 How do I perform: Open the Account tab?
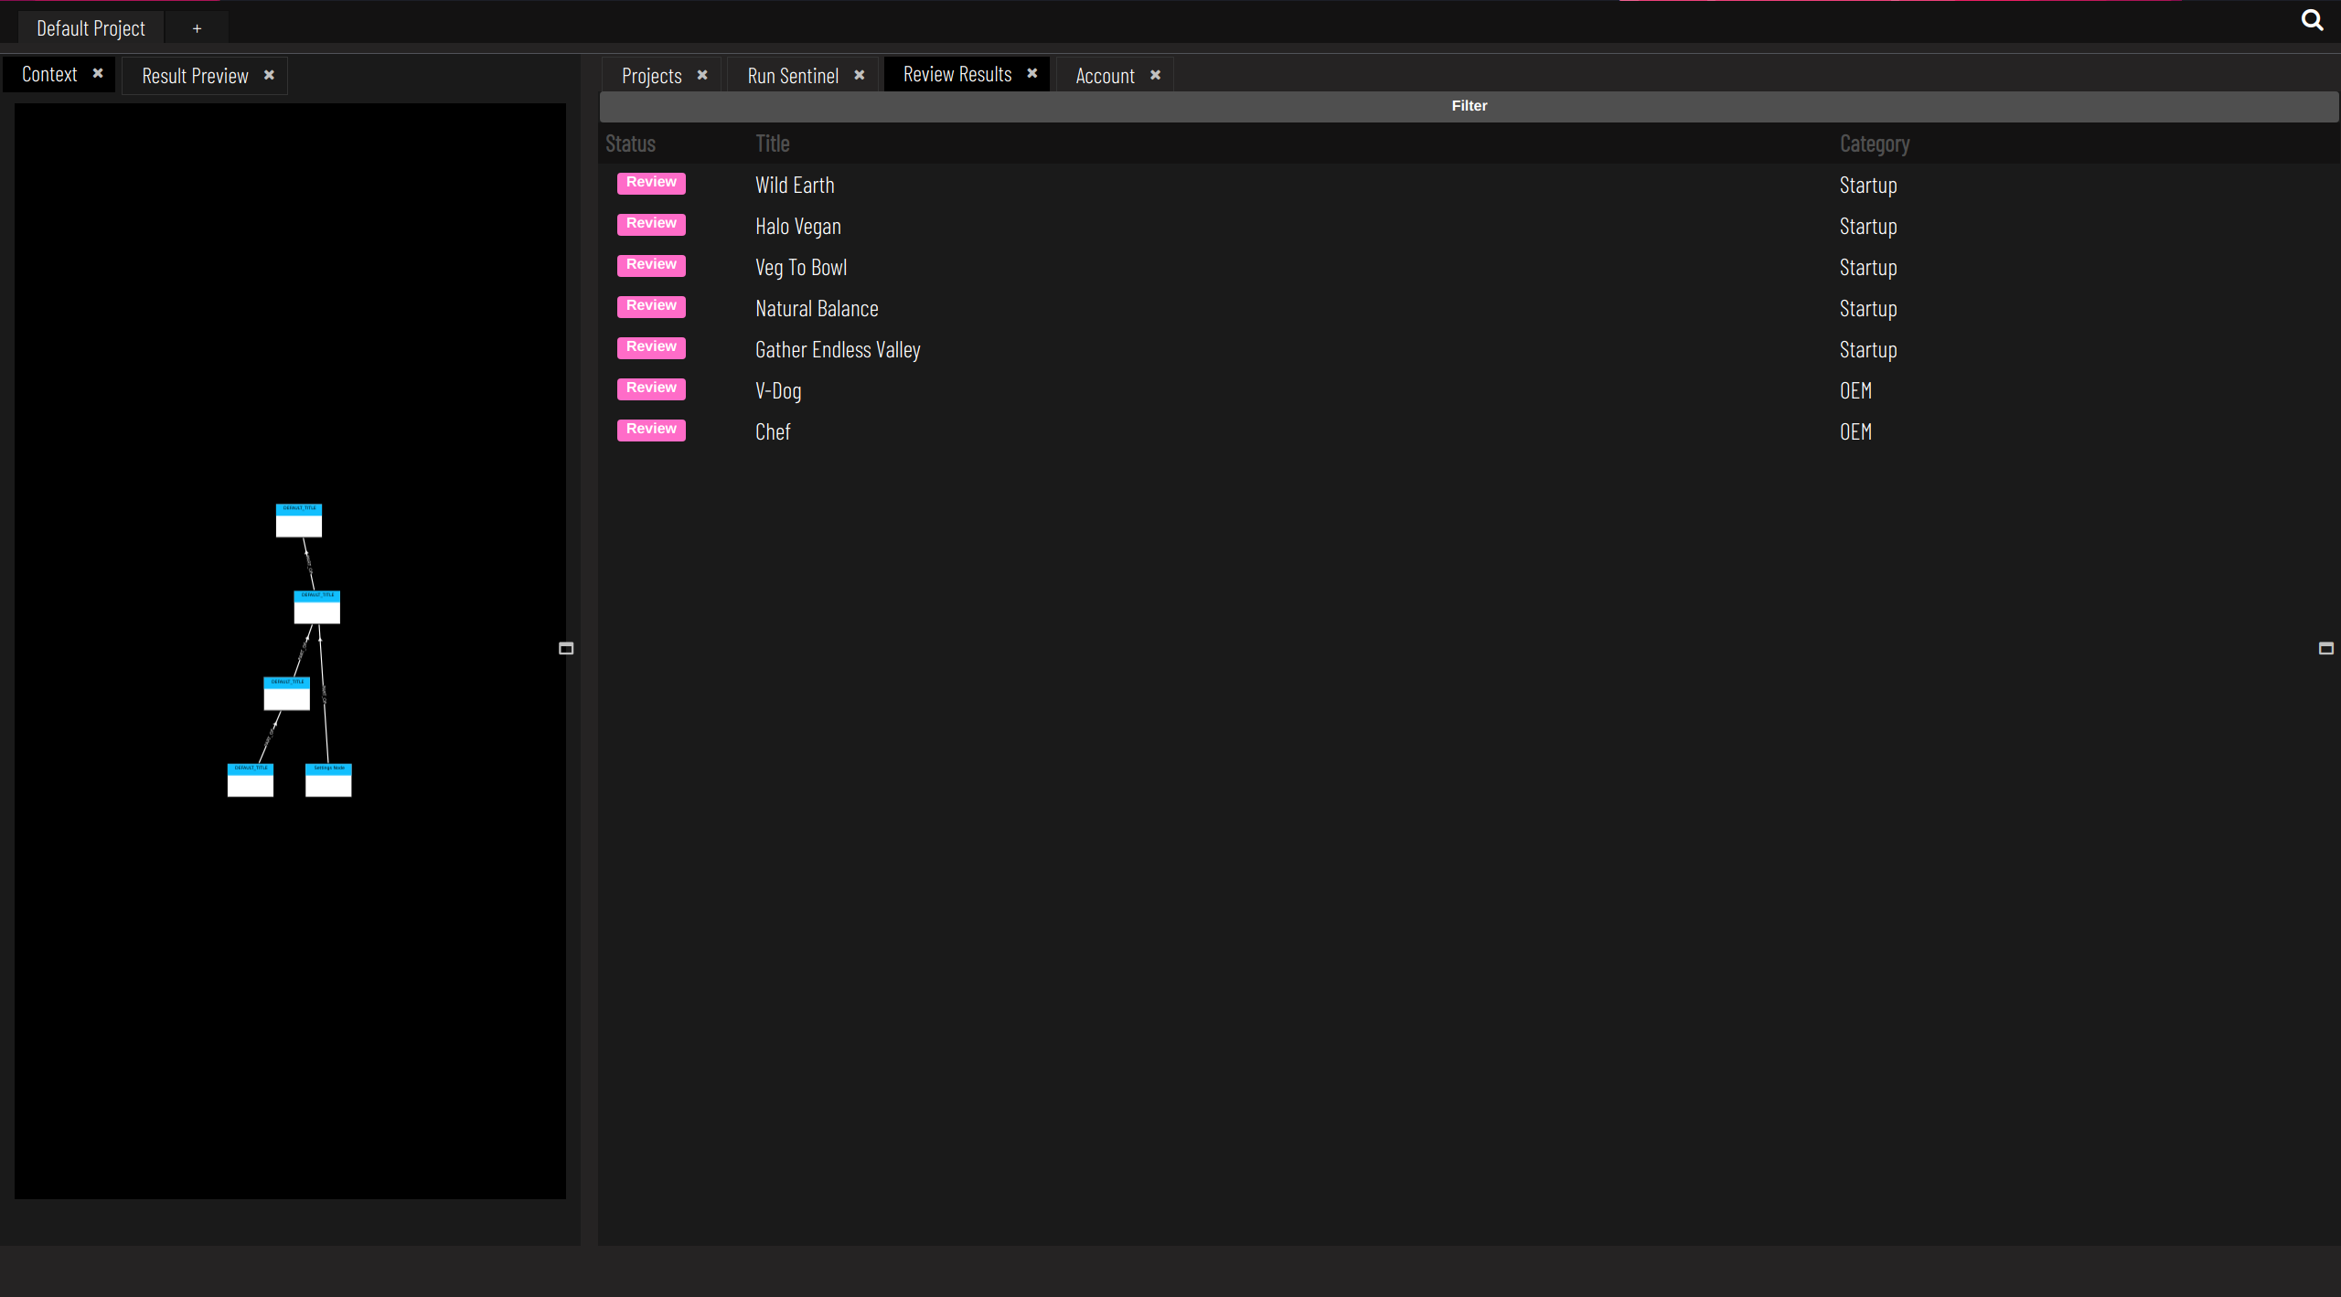click(x=1105, y=76)
